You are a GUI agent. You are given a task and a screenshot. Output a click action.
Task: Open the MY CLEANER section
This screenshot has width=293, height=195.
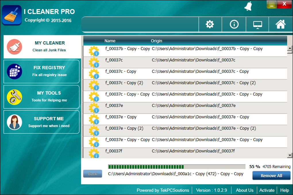(42, 47)
